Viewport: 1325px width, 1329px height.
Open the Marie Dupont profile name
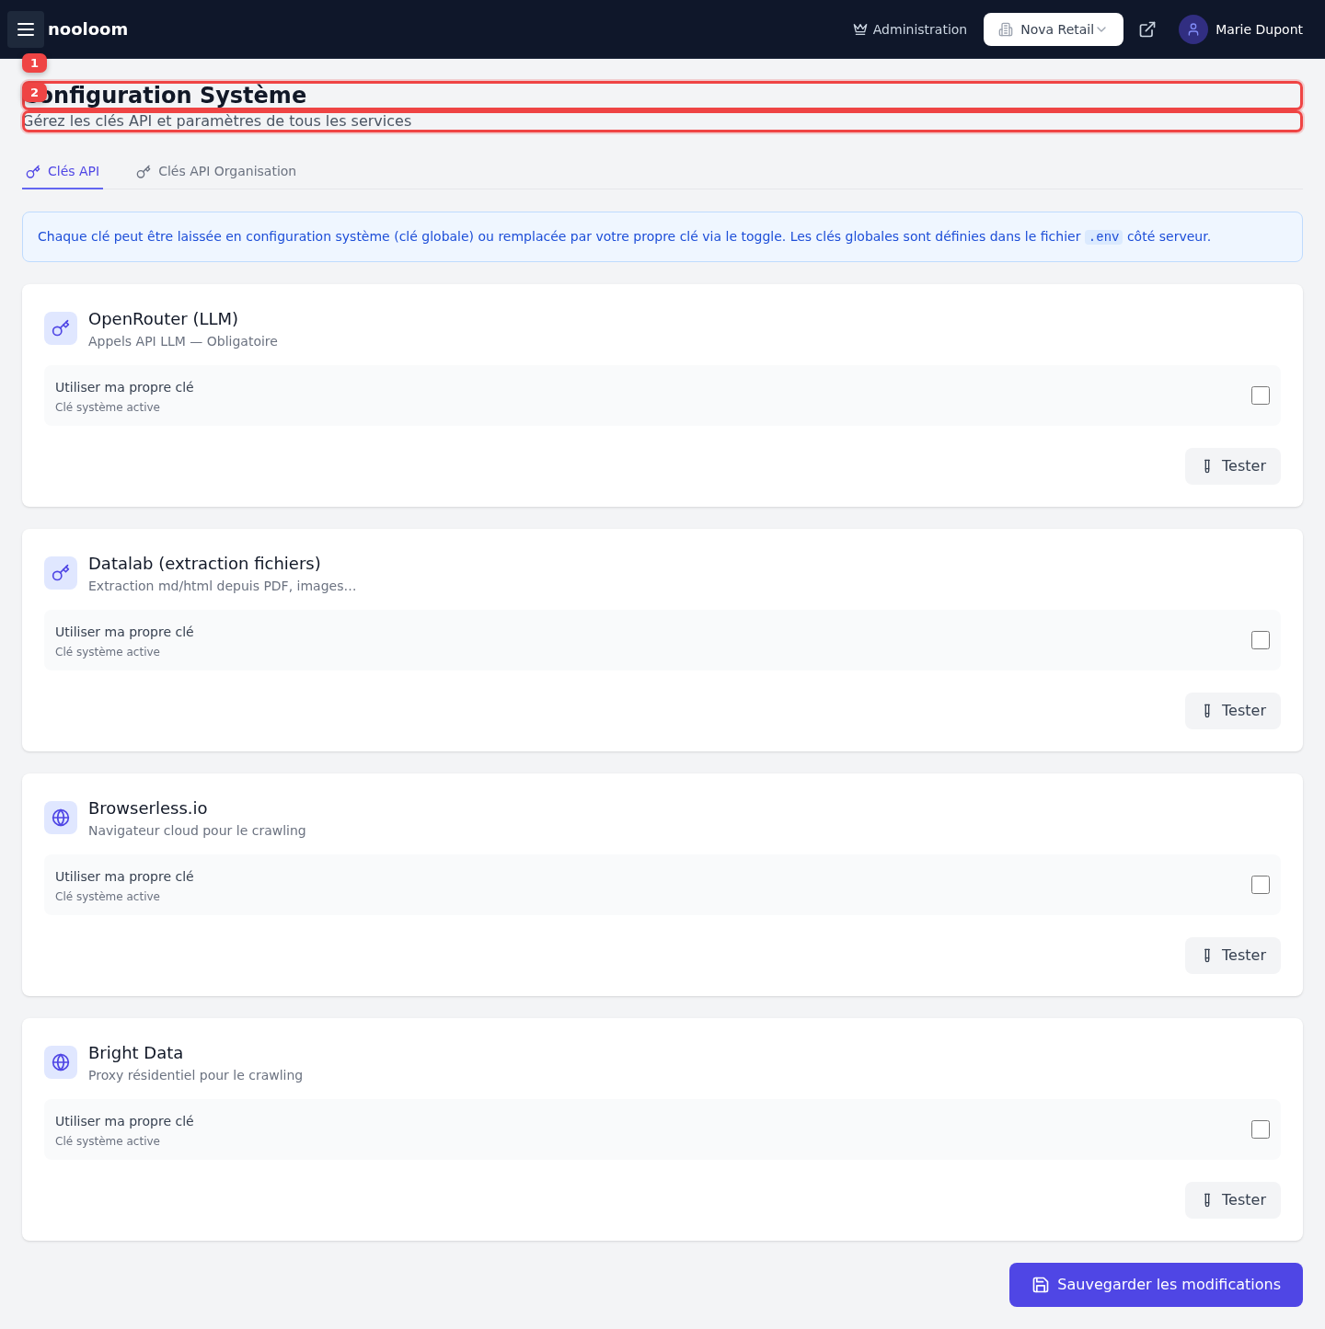point(1259,29)
